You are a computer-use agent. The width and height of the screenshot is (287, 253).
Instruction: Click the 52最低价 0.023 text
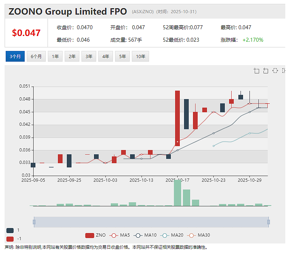(181, 40)
